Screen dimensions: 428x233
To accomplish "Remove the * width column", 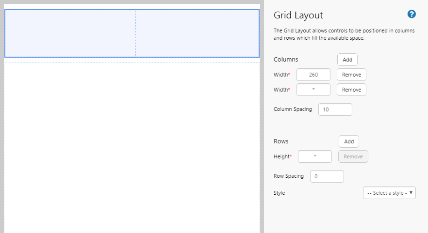I will (x=351, y=90).
